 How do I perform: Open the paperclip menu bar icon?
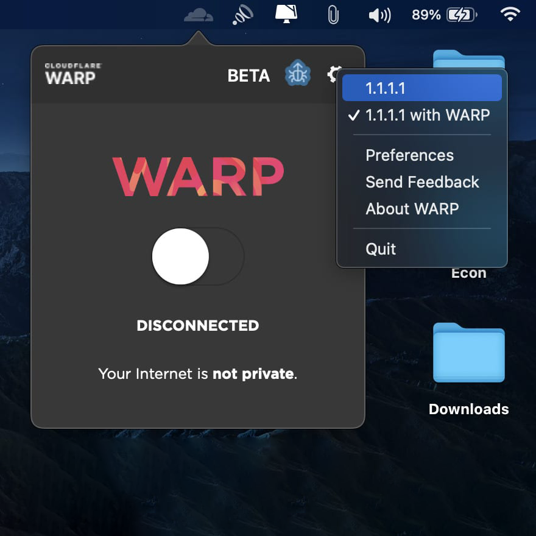coord(333,15)
